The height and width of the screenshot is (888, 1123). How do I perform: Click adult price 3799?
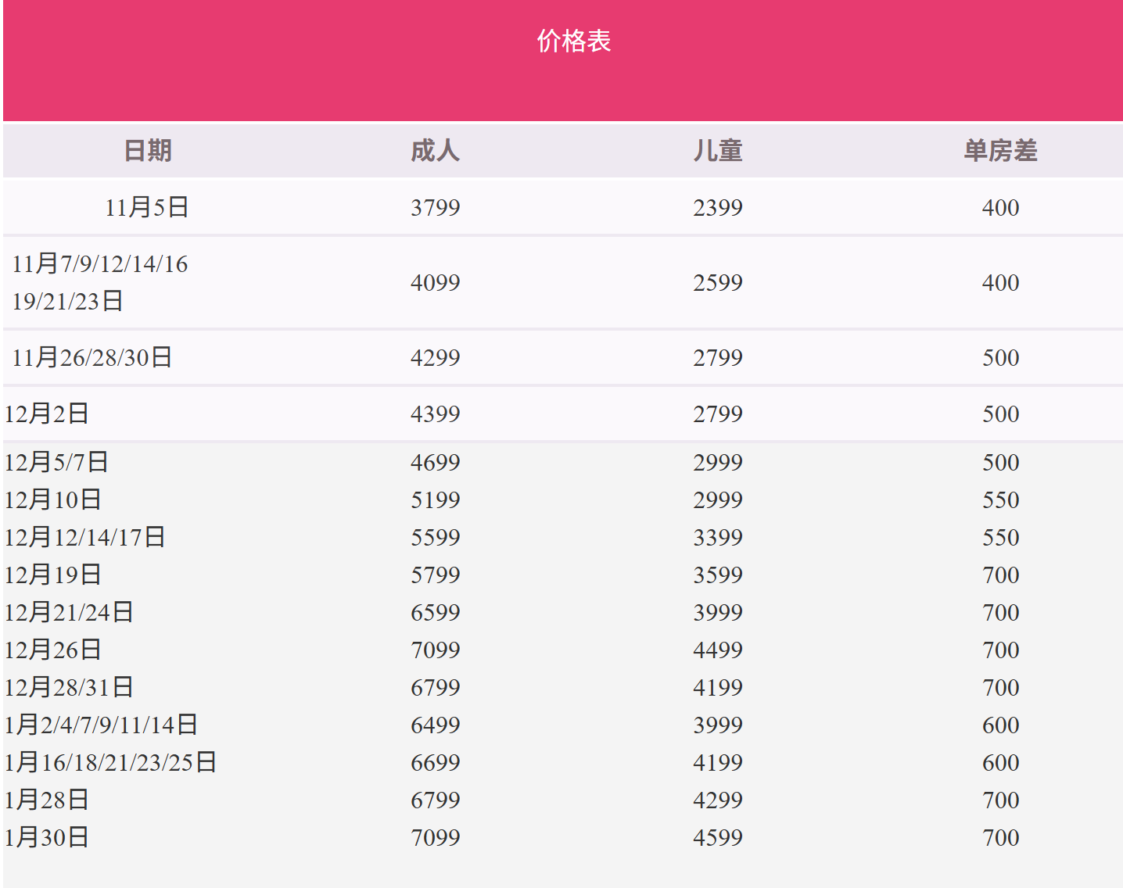(x=435, y=207)
